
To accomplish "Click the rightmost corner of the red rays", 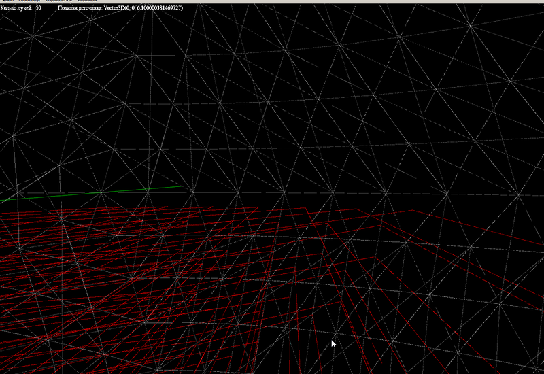I will (414, 211).
